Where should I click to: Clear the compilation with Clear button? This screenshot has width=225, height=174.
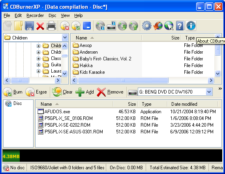click(62, 92)
